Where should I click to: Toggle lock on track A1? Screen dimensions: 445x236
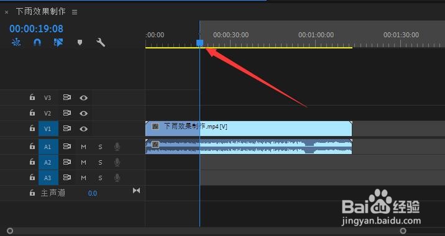click(32, 146)
